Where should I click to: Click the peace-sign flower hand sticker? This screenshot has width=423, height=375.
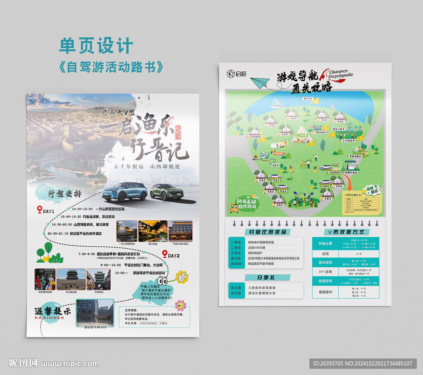[182, 277]
